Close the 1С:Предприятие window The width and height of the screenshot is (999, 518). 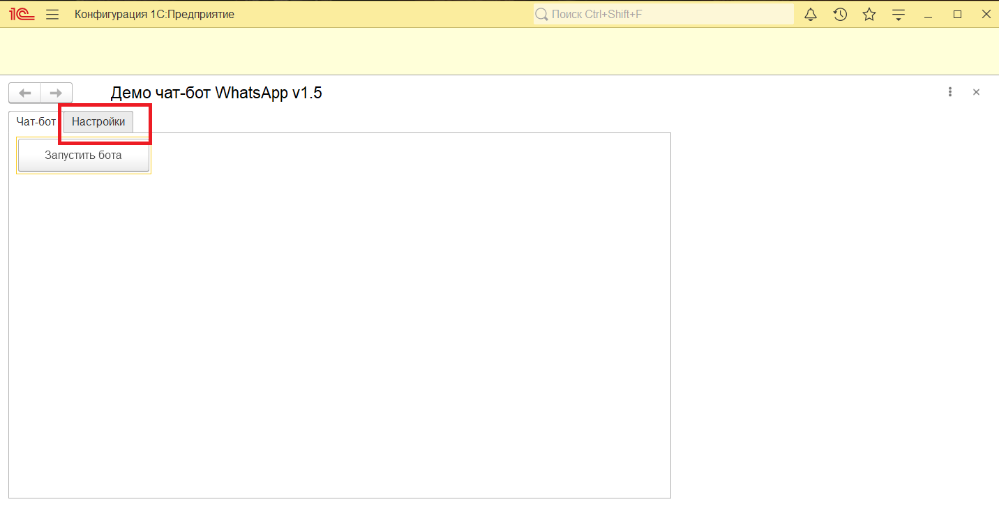986,14
